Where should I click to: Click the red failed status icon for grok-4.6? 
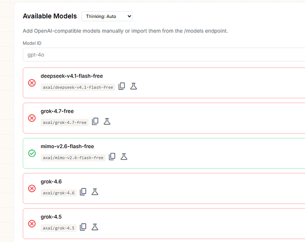32,188
